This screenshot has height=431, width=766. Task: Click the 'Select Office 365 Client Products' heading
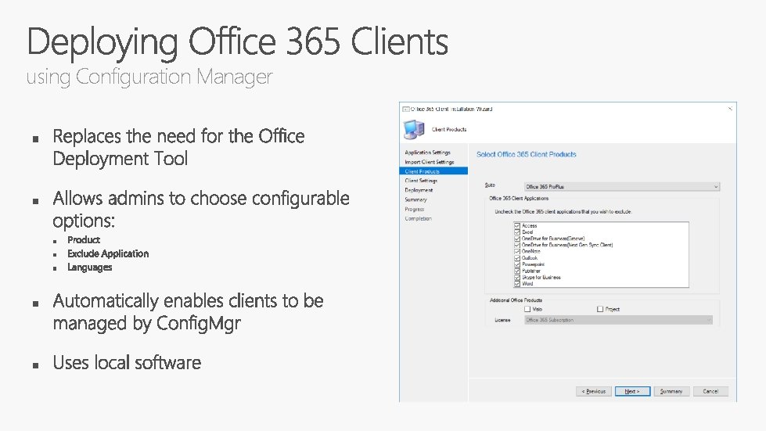526,154
